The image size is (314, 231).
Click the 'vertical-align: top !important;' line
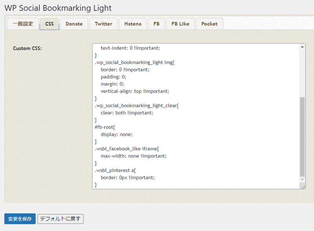pos(135,91)
